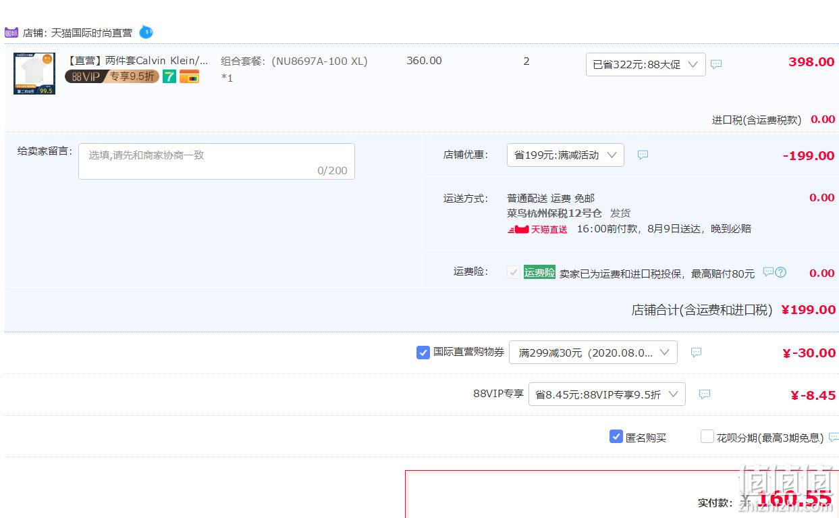
Task: Open the 已省322元:88大促 promotion dropdown
Action: pyautogui.click(x=646, y=64)
